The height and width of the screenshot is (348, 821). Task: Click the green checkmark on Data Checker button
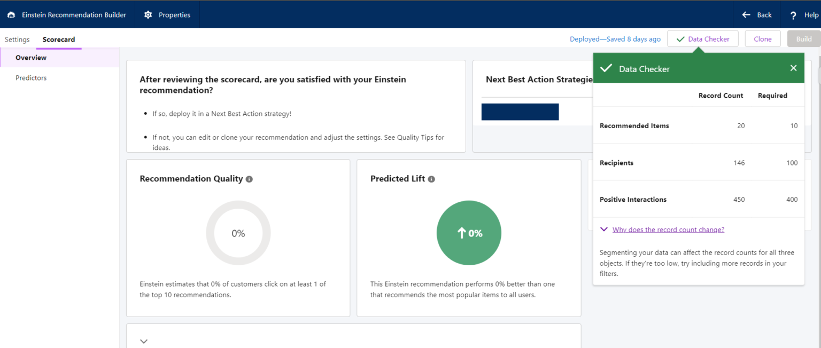(x=681, y=38)
